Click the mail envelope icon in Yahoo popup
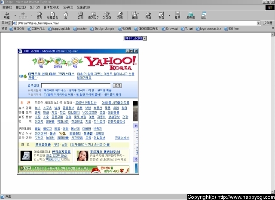The height and width of the screenshot is (200, 275). click(75, 61)
